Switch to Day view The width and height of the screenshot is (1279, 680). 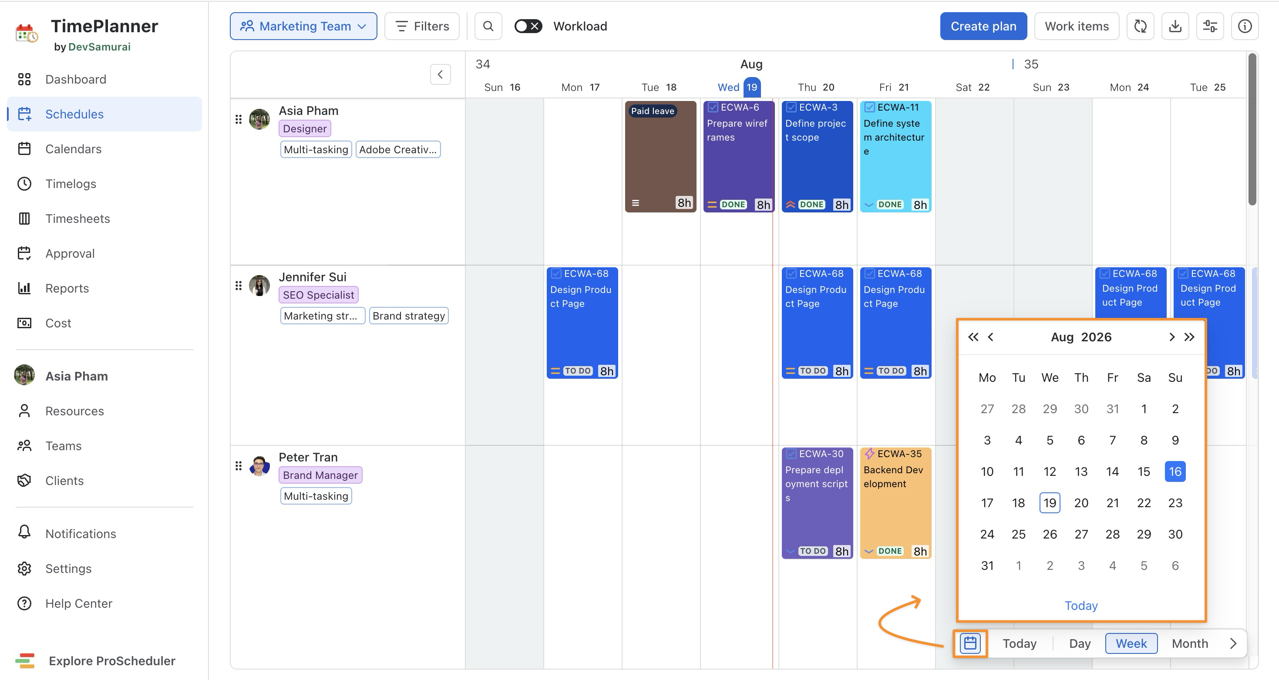pyautogui.click(x=1080, y=643)
